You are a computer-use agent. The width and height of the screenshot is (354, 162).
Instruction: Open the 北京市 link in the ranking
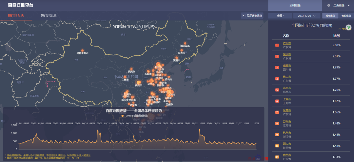pyautogui.click(x=287, y=88)
